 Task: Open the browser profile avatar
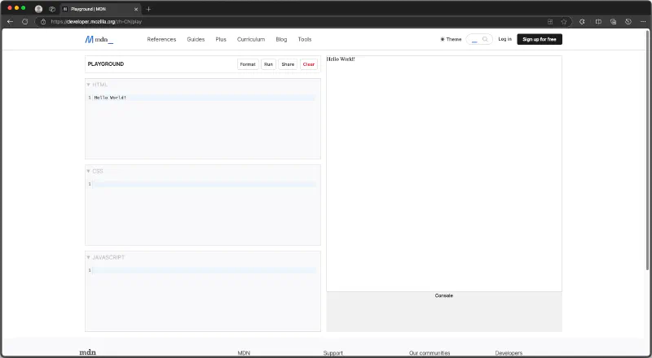click(x=38, y=9)
